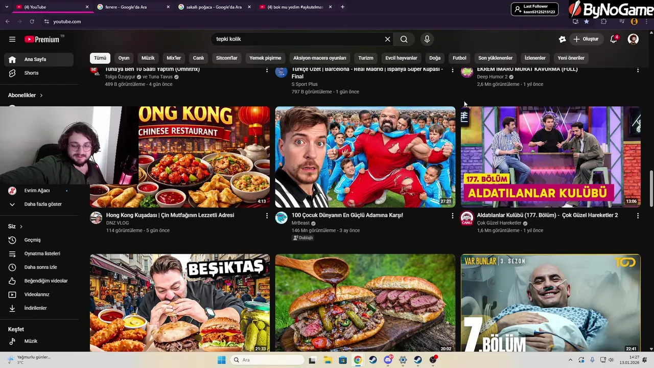This screenshot has height=368, width=654.
Task: Expand the Siz section chevron
Action: click(21, 226)
